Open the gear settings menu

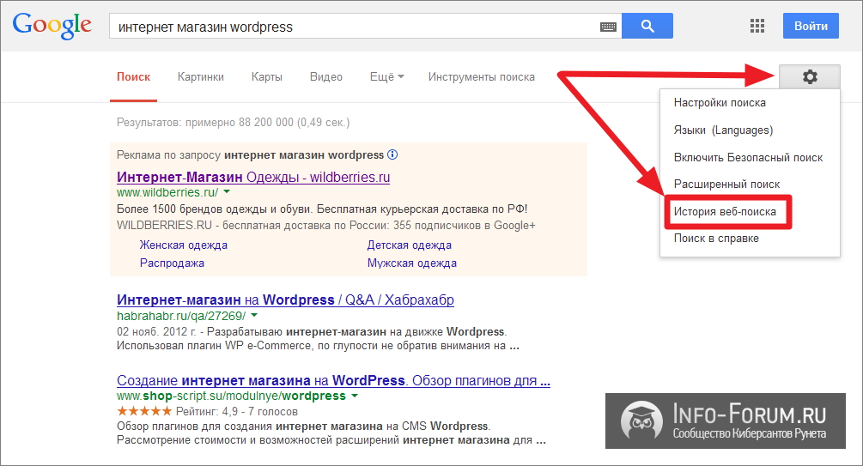pyautogui.click(x=810, y=76)
